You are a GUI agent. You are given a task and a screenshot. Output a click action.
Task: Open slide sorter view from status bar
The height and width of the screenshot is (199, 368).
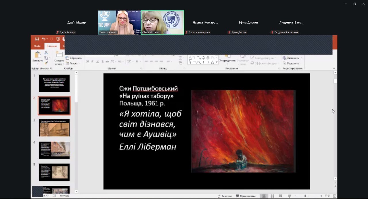click(x=272, y=196)
